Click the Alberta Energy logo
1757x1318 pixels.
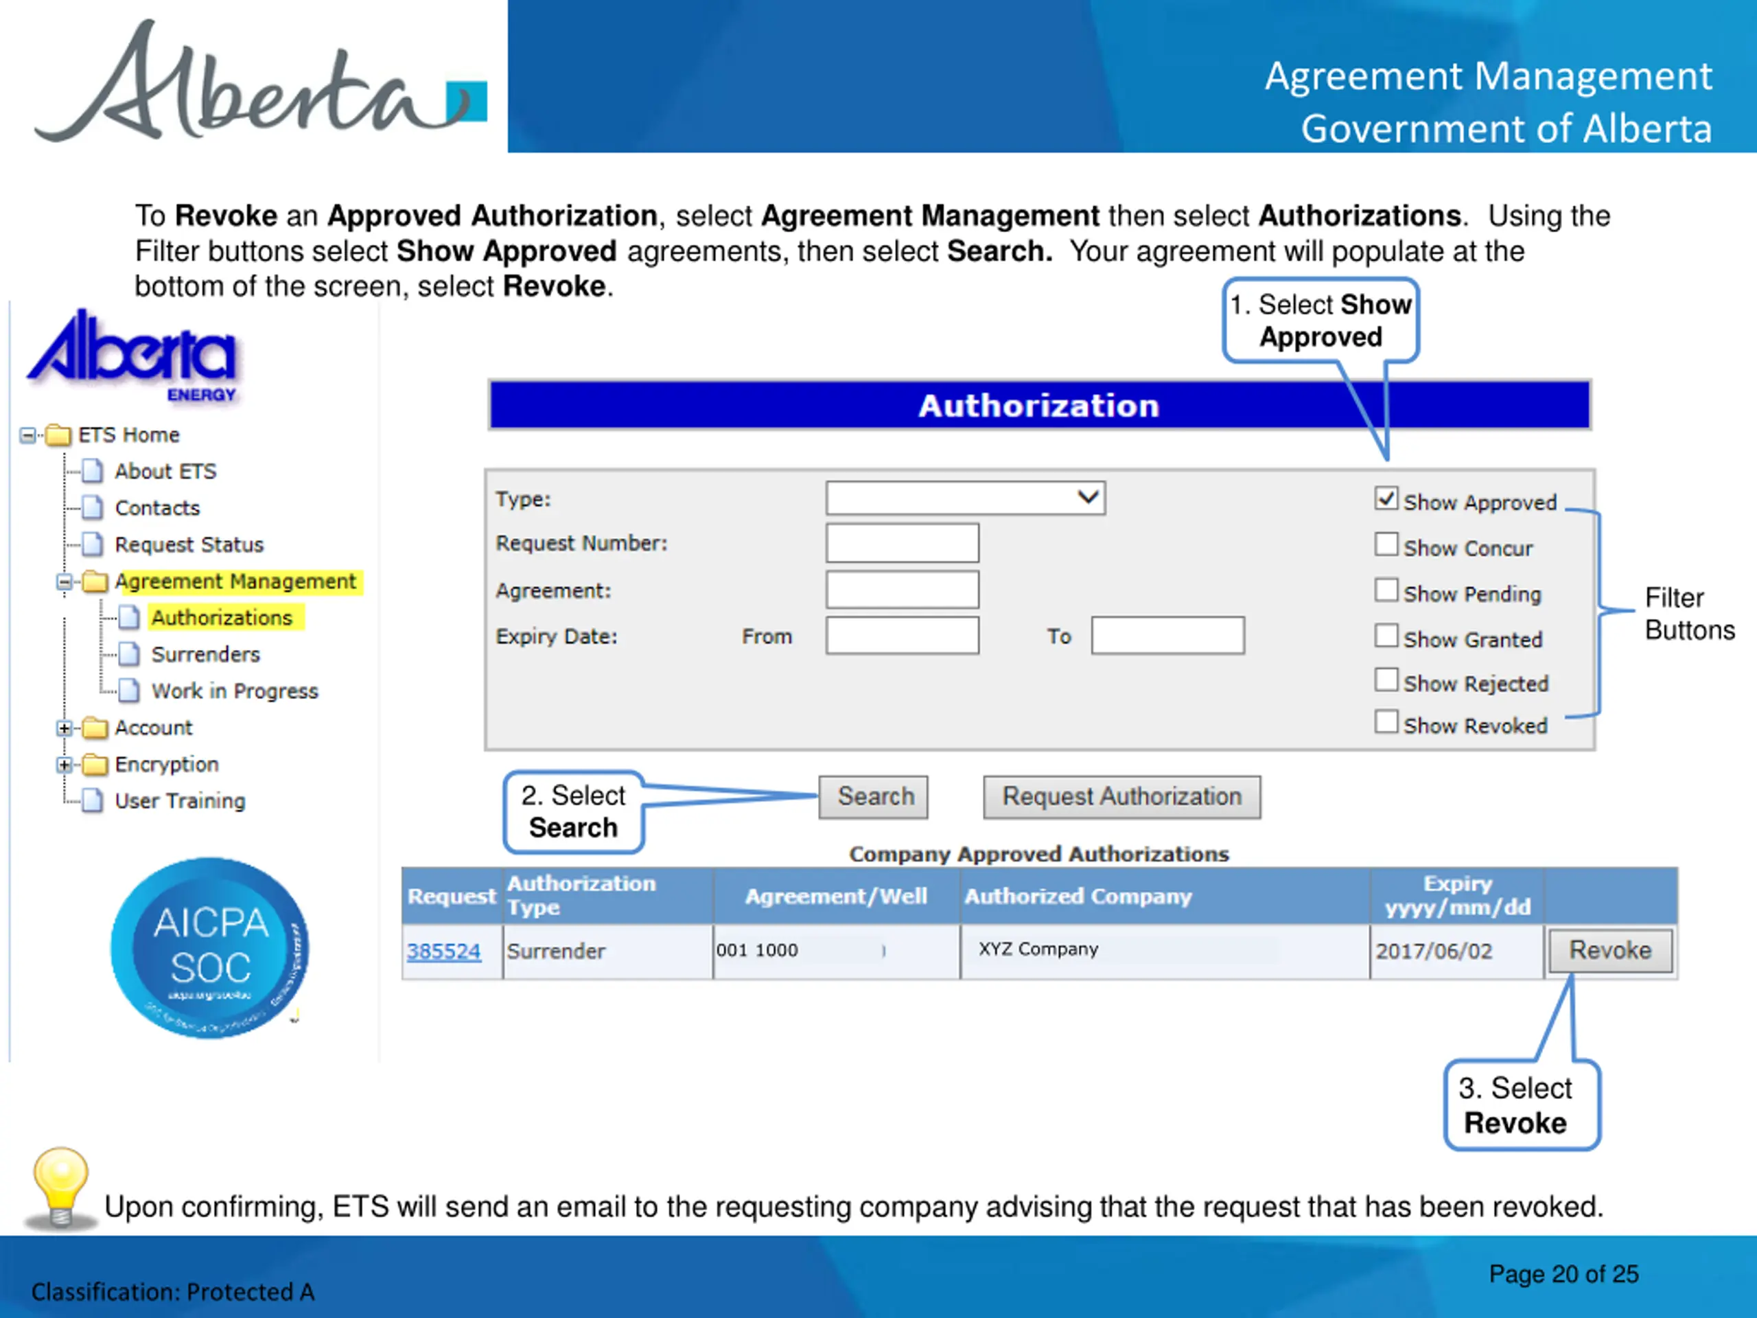click(133, 356)
